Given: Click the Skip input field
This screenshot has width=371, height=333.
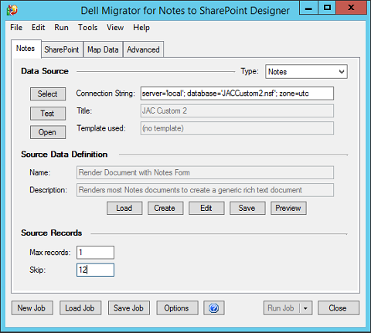Looking at the screenshot, I should coord(95,270).
